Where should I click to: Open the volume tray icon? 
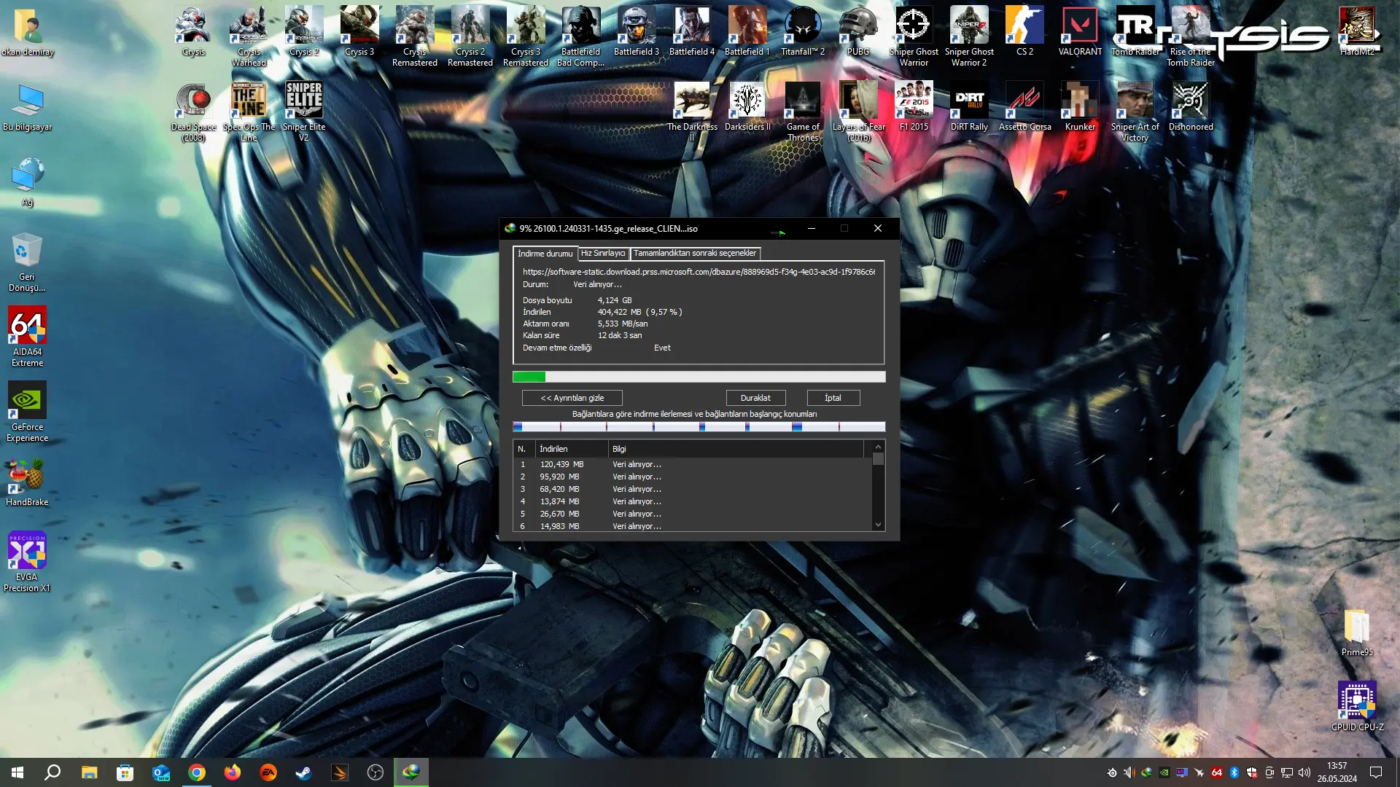(1304, 772)
